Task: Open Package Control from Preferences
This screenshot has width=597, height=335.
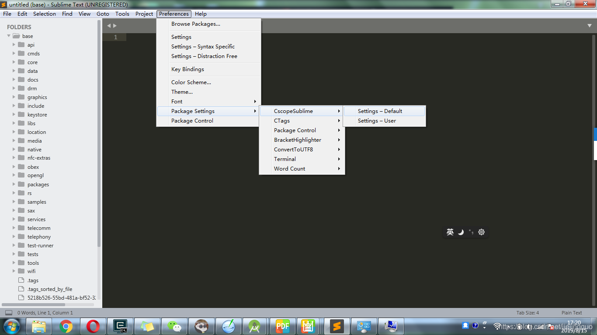Action: coord(209,121)
